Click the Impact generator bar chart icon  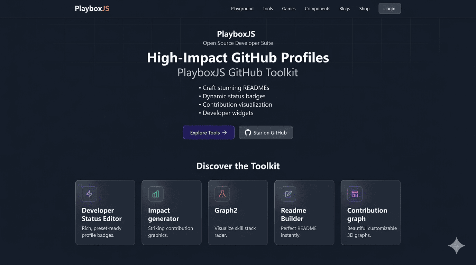click(x=156, y=194)
